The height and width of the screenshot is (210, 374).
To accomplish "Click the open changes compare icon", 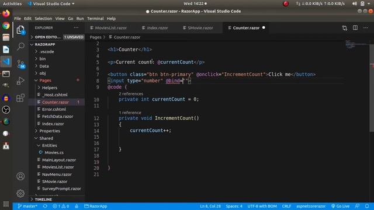I will coord(344,28).
